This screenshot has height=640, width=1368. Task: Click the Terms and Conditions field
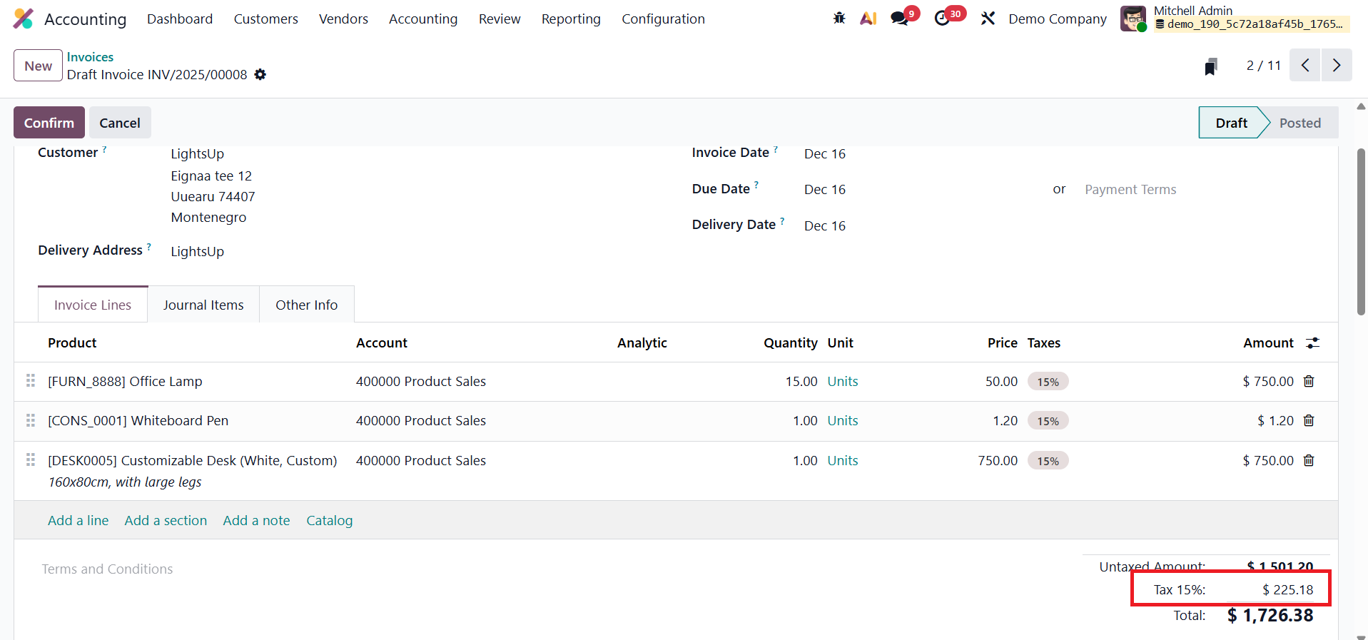click(107, 569)
